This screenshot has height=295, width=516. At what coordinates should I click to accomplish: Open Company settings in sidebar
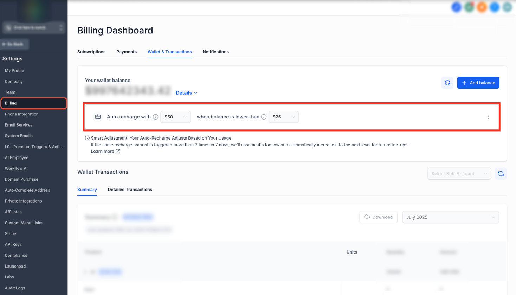14,81
